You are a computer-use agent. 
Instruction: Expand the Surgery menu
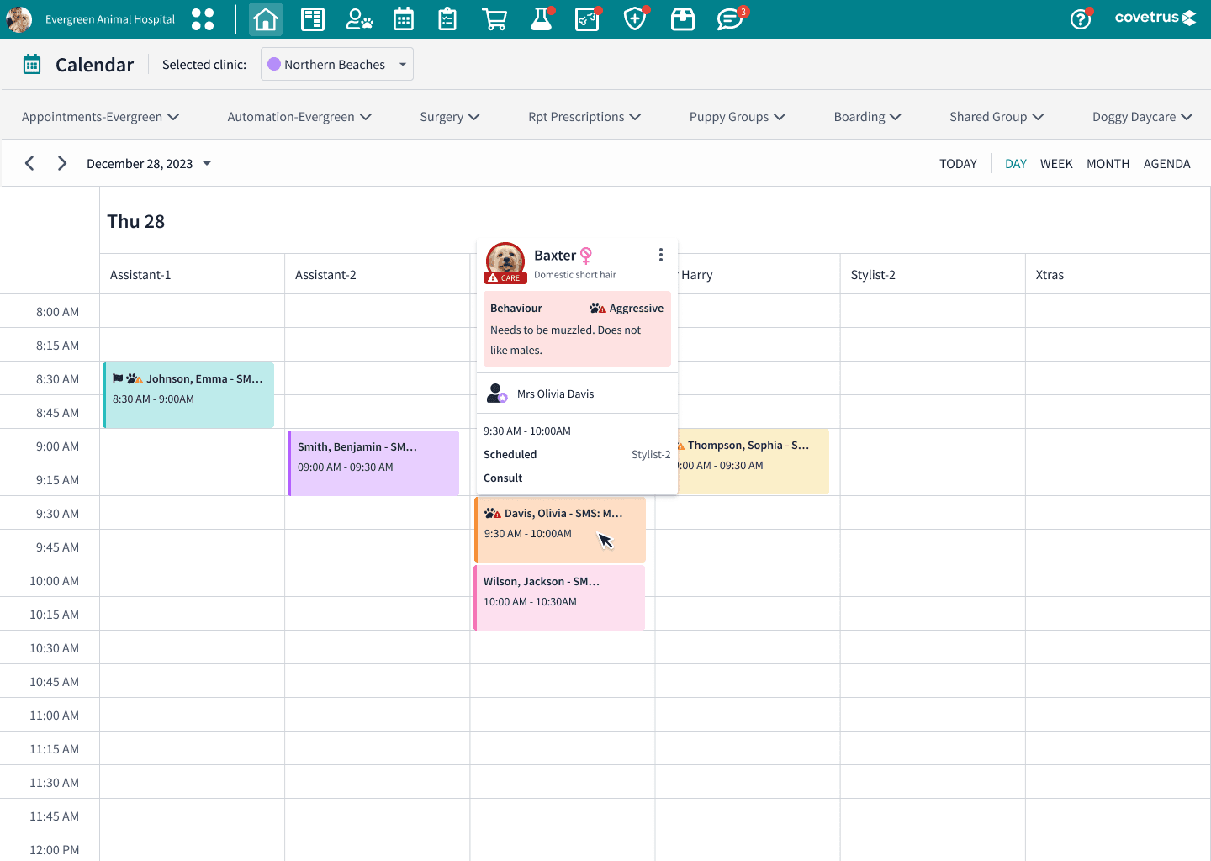pos(450,117)
